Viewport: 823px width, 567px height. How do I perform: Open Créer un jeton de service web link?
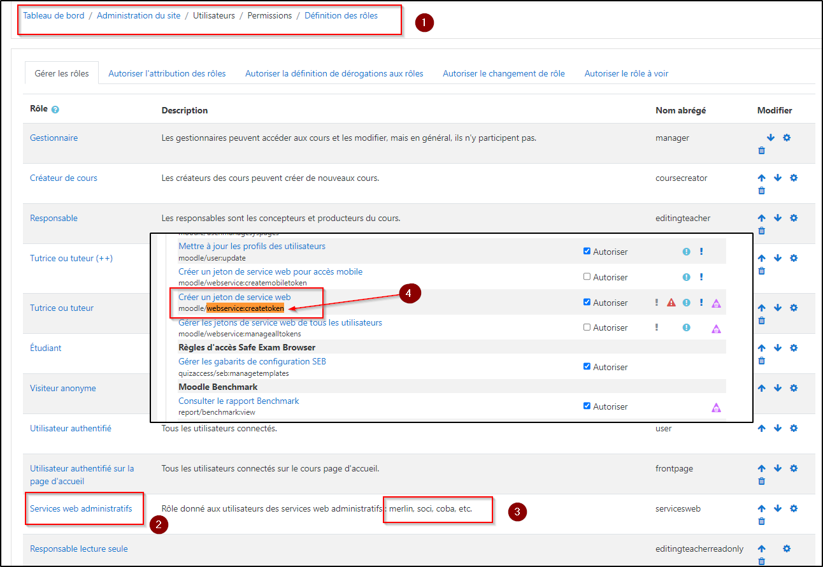tap(234, 297)
